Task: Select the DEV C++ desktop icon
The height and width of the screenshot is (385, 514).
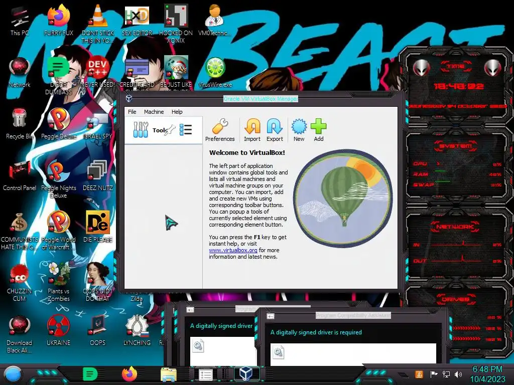Action: point(98,72)
